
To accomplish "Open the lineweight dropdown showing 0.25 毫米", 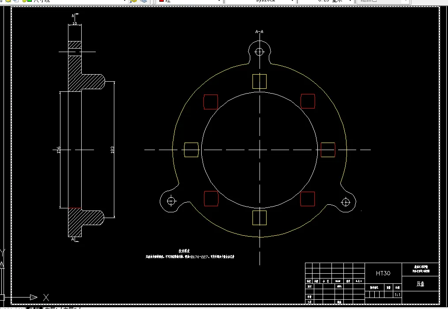I will (x=326, y=1).
